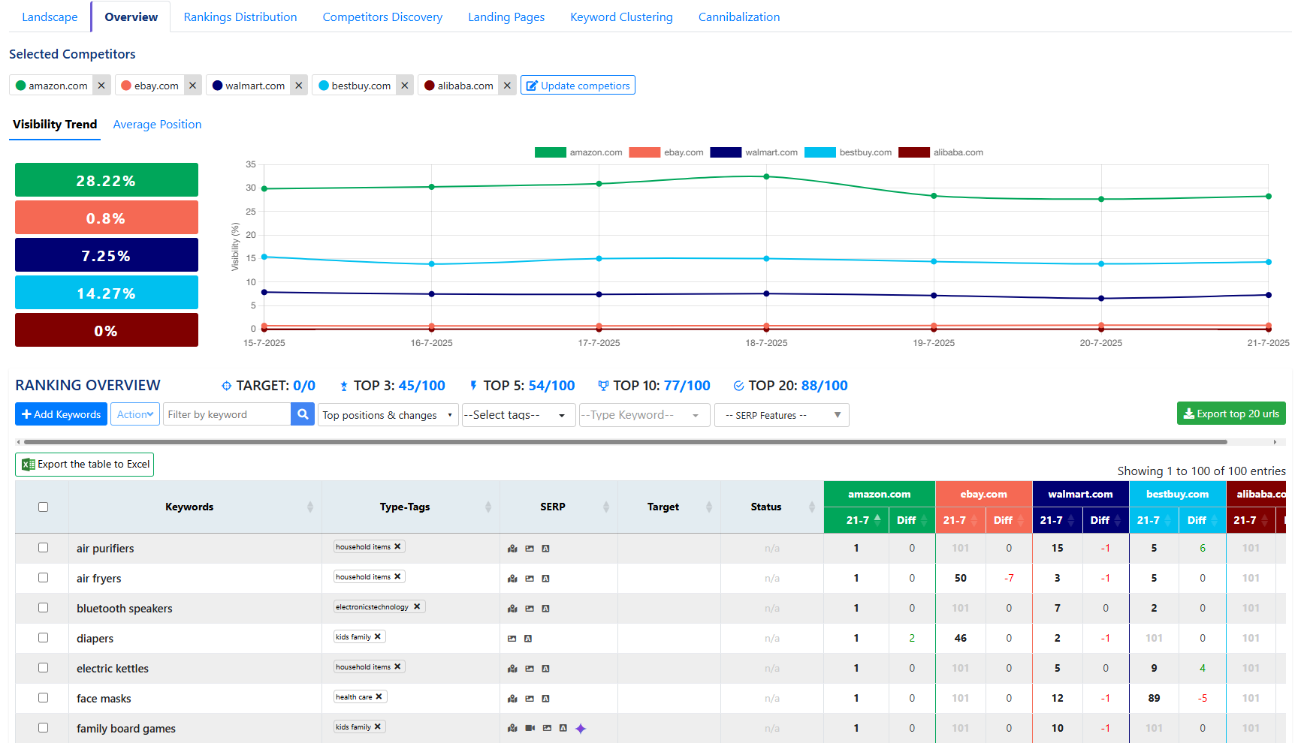
Task: Click the TOP 3: 45/100 filter
Action: [x=391, y=386]
